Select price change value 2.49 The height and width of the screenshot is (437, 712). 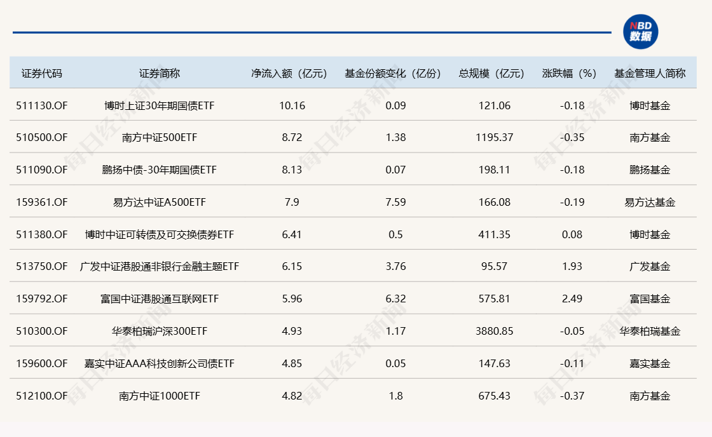[572, 299]
